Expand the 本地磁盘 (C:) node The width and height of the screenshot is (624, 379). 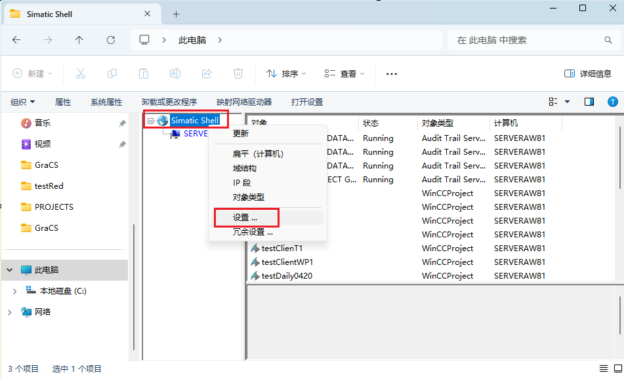14,291
